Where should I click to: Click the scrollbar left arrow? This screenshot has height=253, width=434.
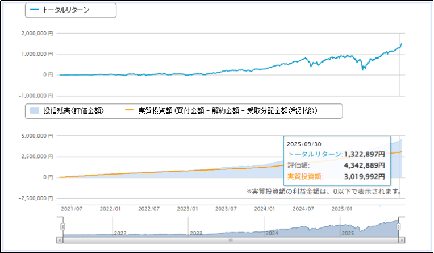[60, 240]
